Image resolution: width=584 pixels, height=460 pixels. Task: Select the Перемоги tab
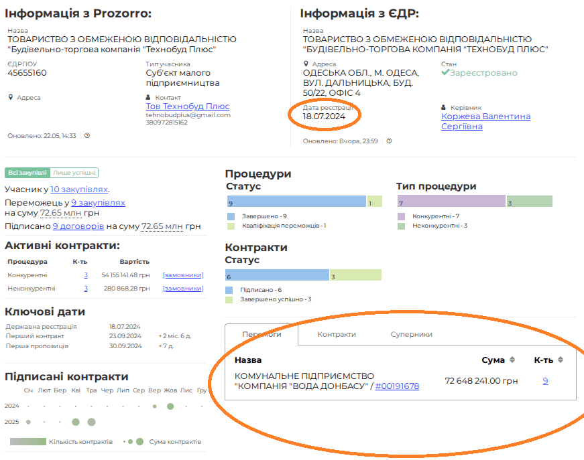pyautogui.click(x=261, y=334)
